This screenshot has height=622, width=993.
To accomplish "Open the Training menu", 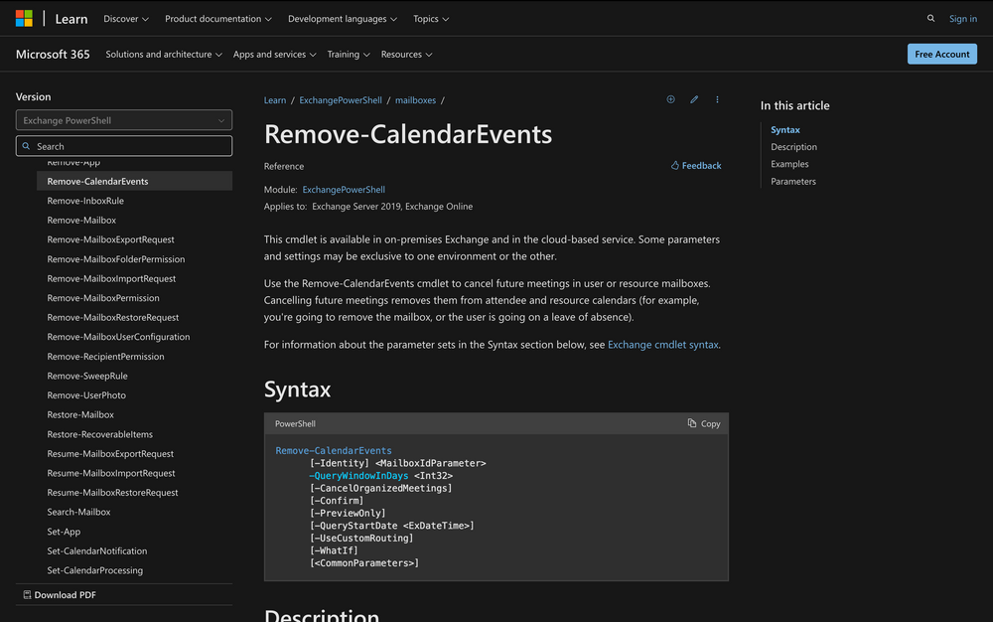I will 349,55.
